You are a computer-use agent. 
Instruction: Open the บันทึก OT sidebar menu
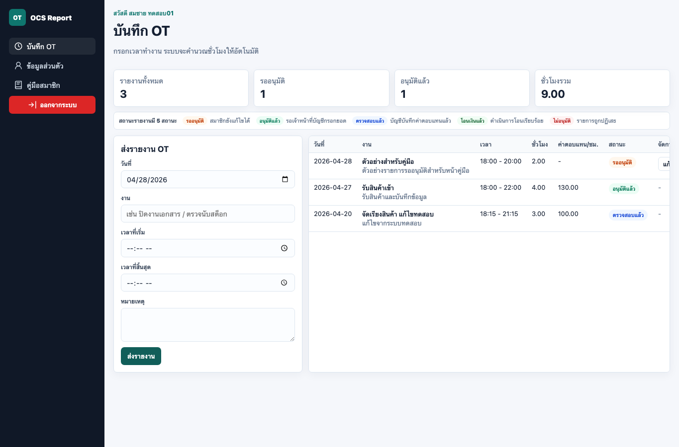[52, 46]
